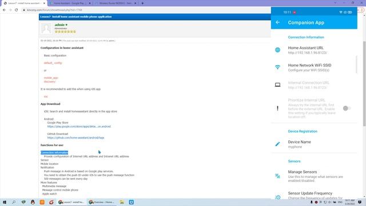Screen dimensions: 366x206
Task: Click the browser page vertical scrollbar
Action: pyautogui.click(x=364, y=84)
